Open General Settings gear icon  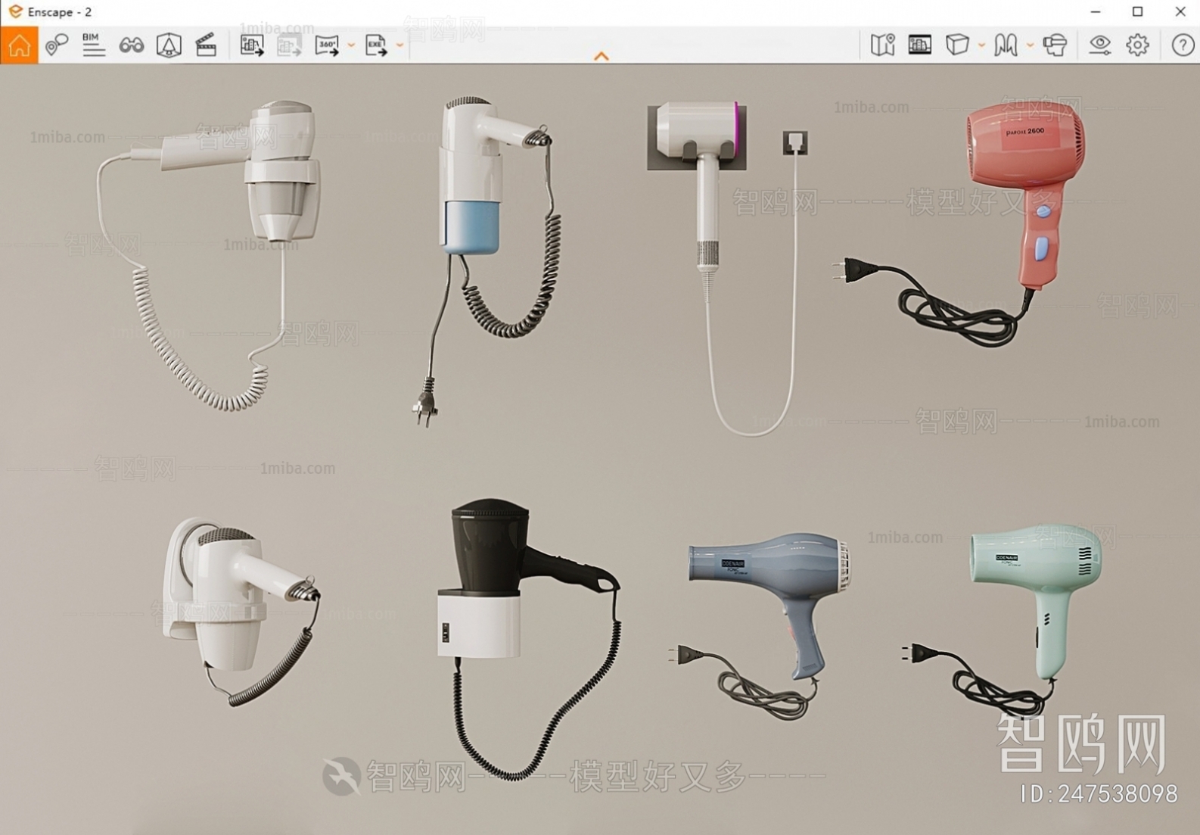point(1137,45)
